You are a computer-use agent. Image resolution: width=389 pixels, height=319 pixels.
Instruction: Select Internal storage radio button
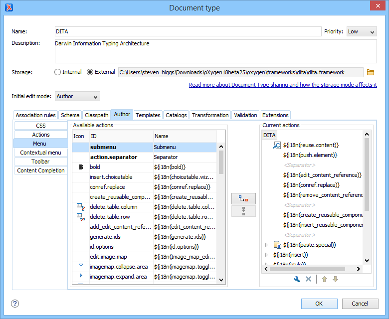(57, 72)
